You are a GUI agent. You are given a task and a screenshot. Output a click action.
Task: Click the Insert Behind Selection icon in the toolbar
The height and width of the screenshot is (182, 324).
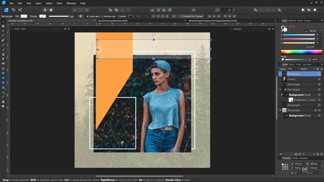tap(303, 10)
